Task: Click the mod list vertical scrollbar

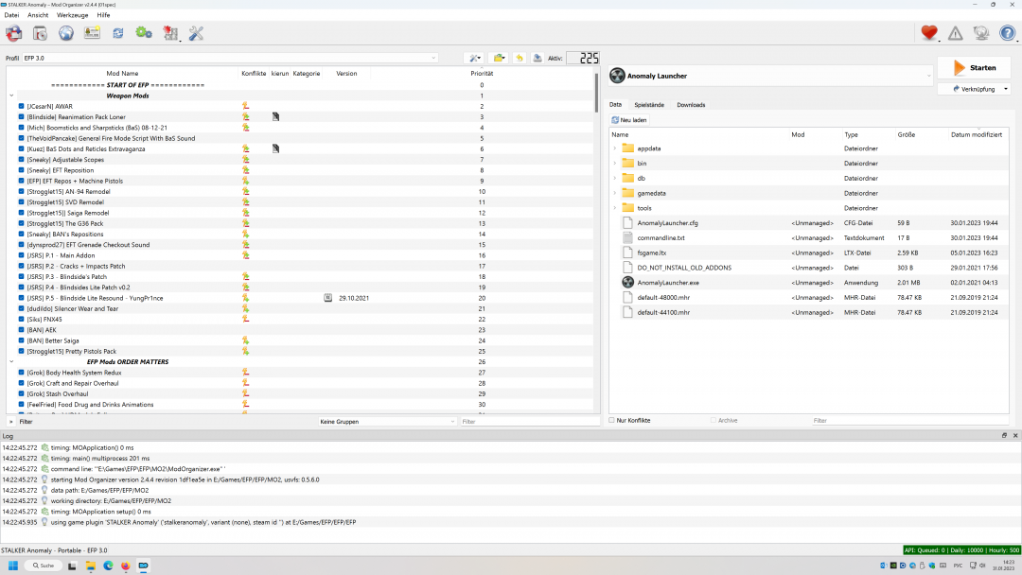Action: 596,93
